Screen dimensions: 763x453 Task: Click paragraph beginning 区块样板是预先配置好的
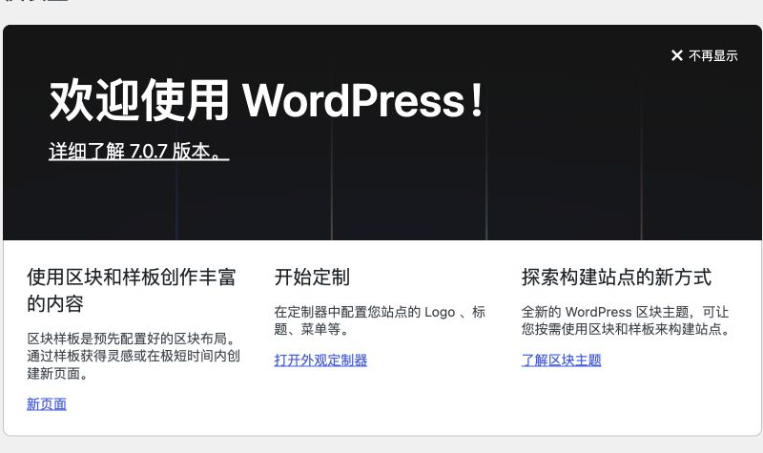pos(134,356)
